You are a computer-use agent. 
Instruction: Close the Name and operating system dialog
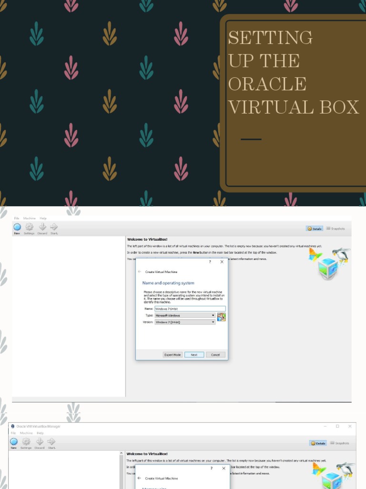pyautogui.click(x=222, y=262)
